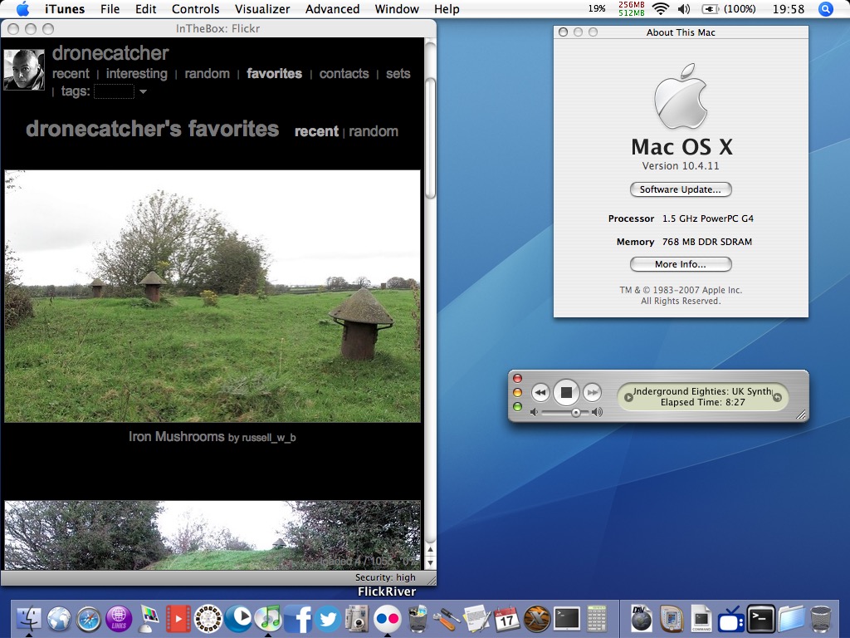Launch the View-Master reel icon in dock

208,618
